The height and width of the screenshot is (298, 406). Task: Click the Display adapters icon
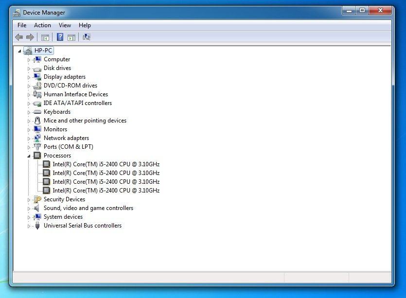[37, 77]
